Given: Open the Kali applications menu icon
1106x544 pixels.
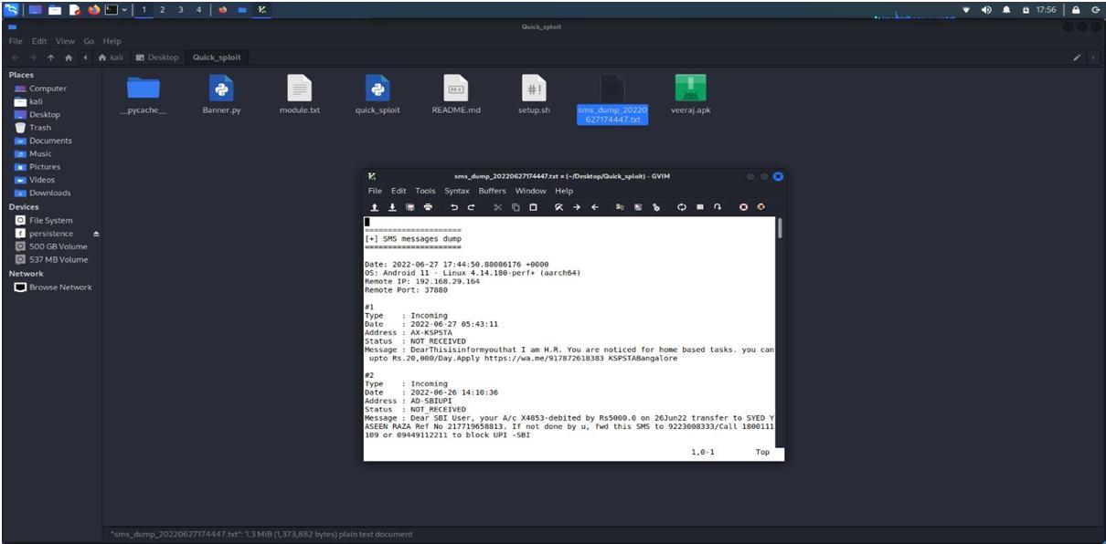Looking at the screenshot, I should (14, 9).
